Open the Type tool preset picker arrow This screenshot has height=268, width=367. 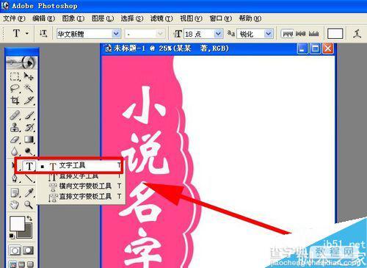click(x=27, y=33)
